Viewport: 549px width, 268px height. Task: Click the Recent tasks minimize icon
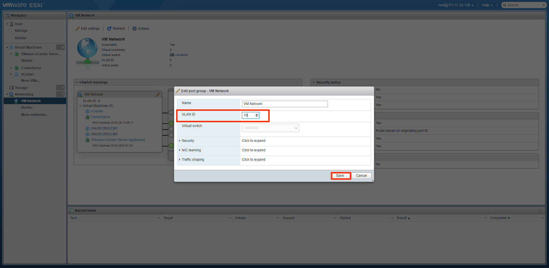tap(540, 211)
